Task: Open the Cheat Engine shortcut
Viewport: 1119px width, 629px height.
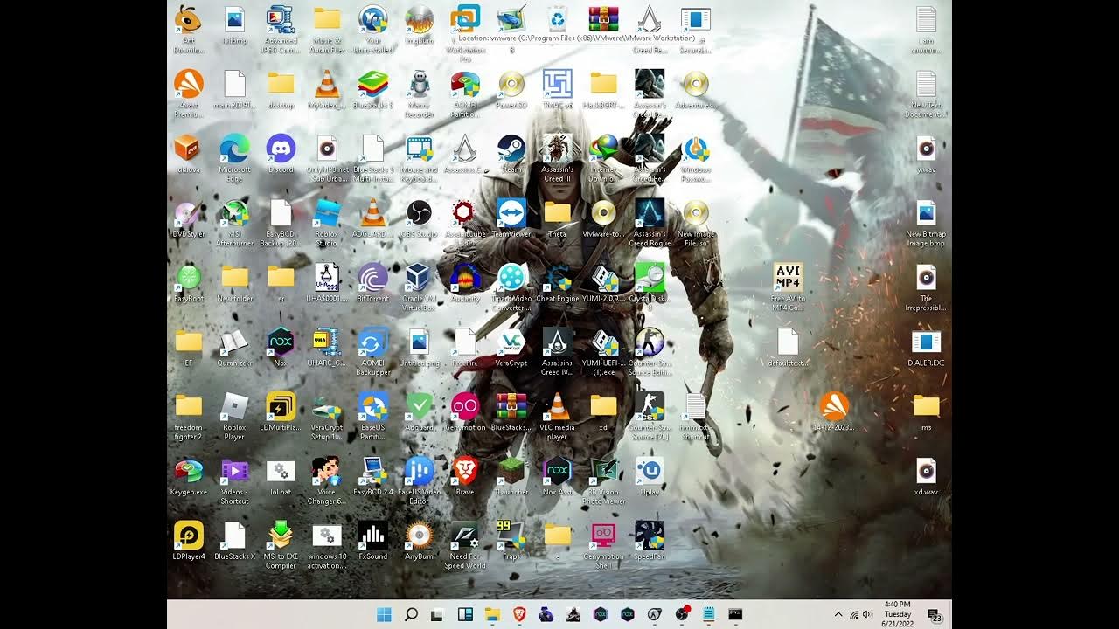Action: pyautogui.click(x=557, y=282)
